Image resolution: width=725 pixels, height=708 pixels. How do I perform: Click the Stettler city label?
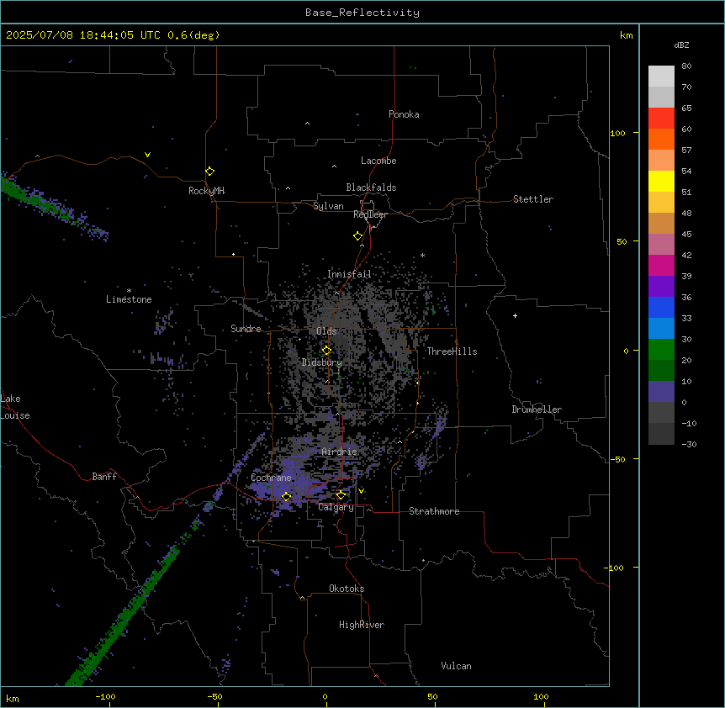533,199
